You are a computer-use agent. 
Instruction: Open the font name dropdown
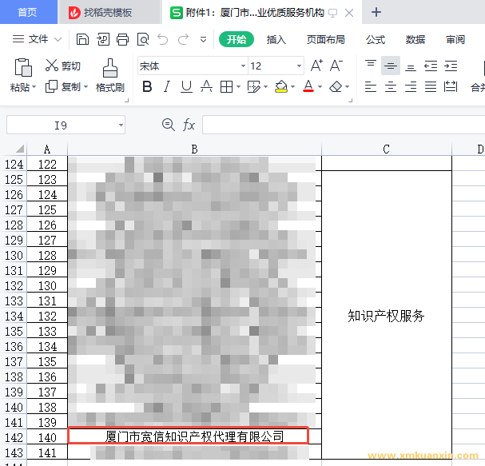click(x=243, y=66)
